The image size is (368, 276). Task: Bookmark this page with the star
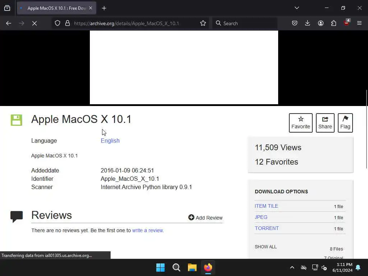203,23
